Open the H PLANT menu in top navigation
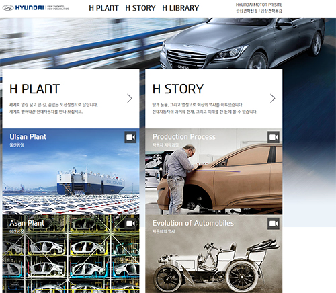Viewport: 336px width, 293px height. [x=103, y=8]
